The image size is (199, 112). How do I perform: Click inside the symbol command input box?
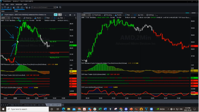[43, 7]
